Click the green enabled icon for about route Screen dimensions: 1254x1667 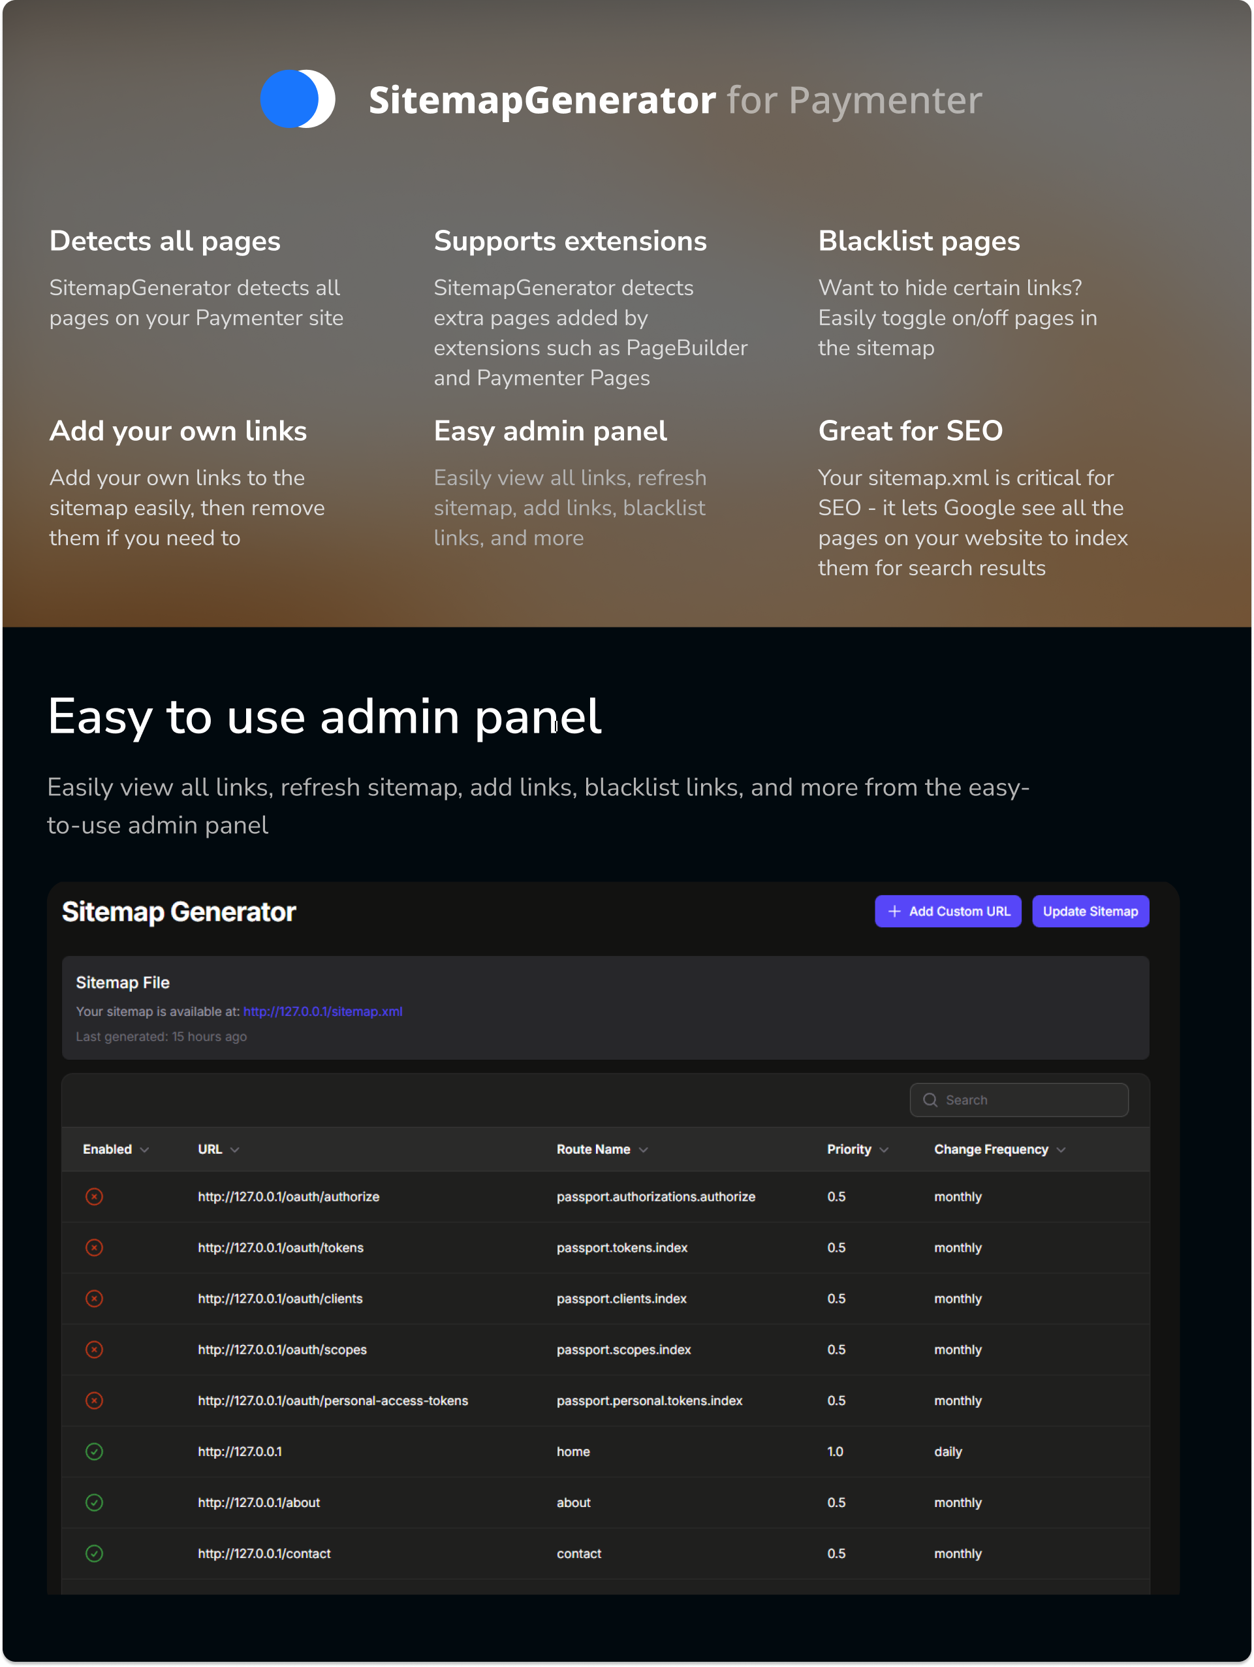point(94,1502)
